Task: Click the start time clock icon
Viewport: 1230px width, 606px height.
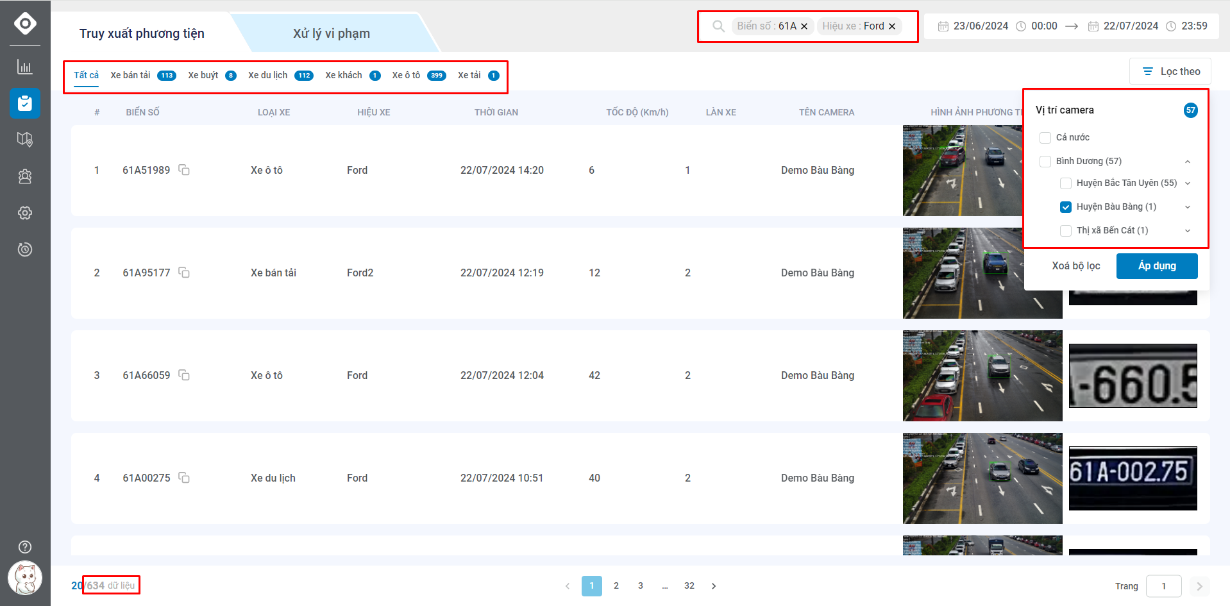Action: (1021, 26)
